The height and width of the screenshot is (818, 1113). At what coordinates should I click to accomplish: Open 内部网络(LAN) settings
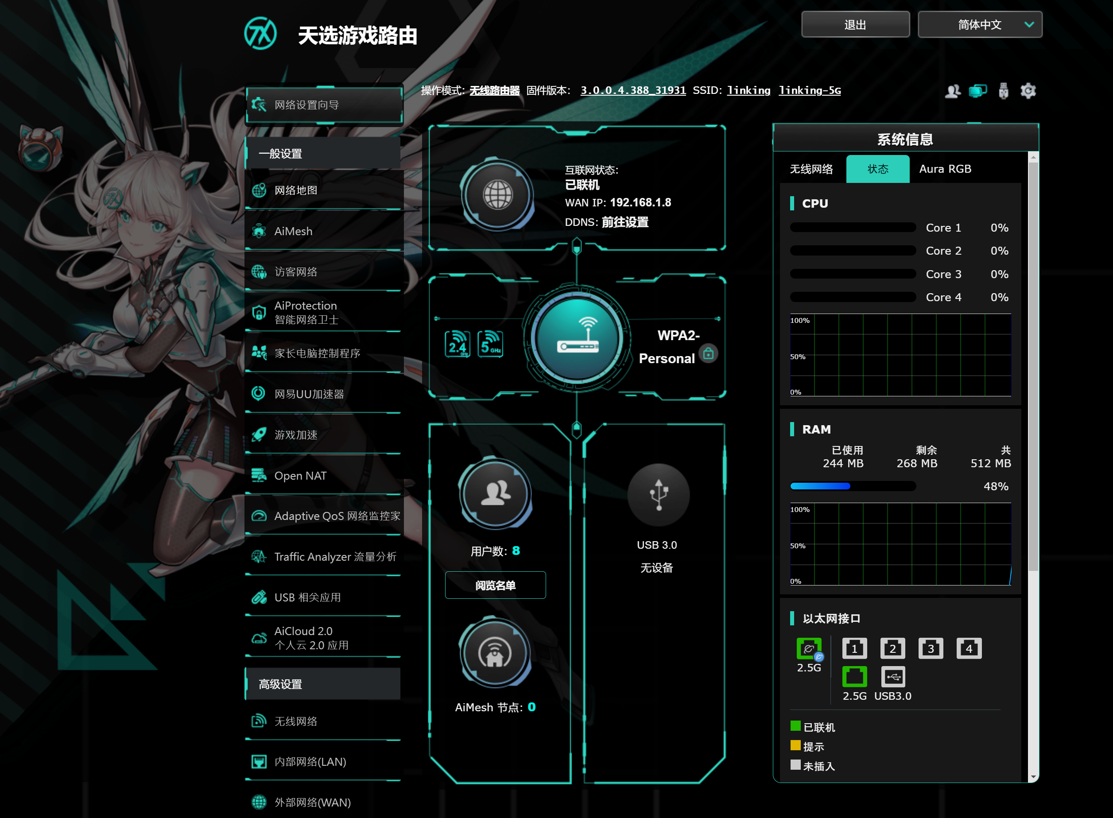(x=324, y=762)
